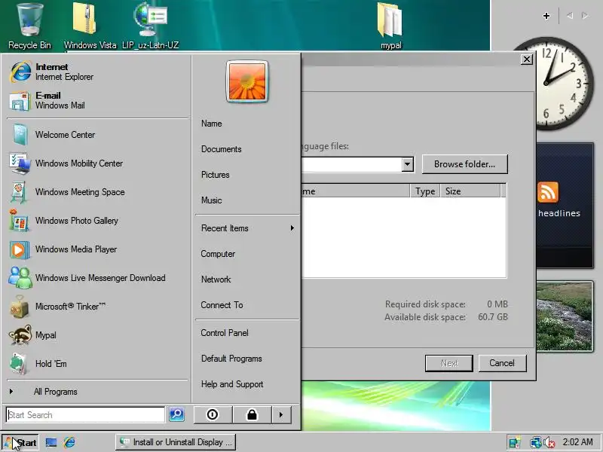This screenshot has height=452, width=603.
Task: Click the power button in Start menu
Action: point(213,415)
